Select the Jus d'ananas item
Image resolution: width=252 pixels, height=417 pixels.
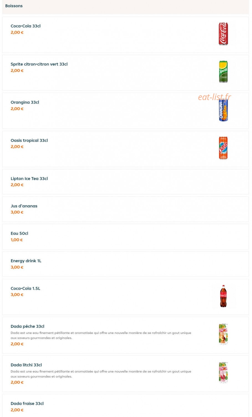(x=125, y=209)
